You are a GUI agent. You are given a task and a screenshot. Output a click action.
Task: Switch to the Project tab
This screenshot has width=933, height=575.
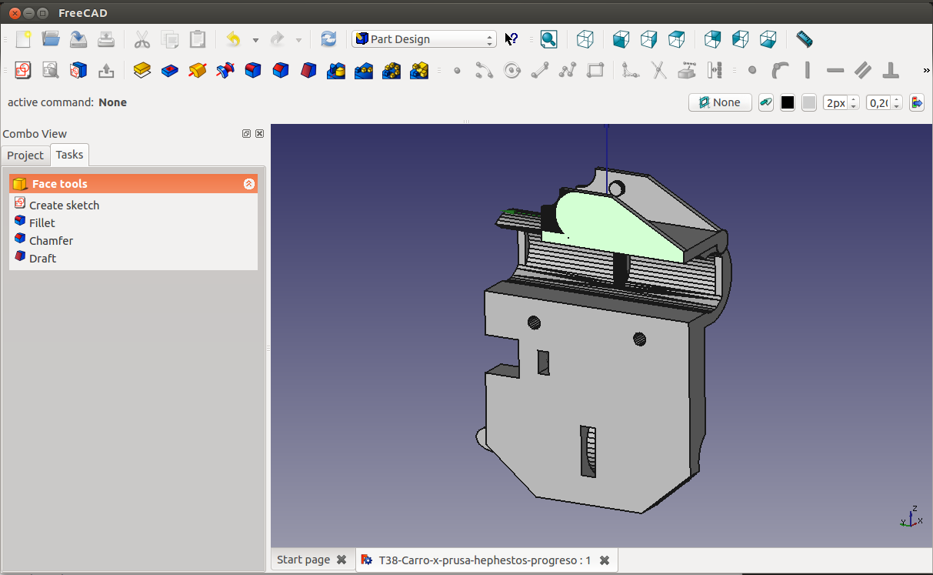coord(25,155)
